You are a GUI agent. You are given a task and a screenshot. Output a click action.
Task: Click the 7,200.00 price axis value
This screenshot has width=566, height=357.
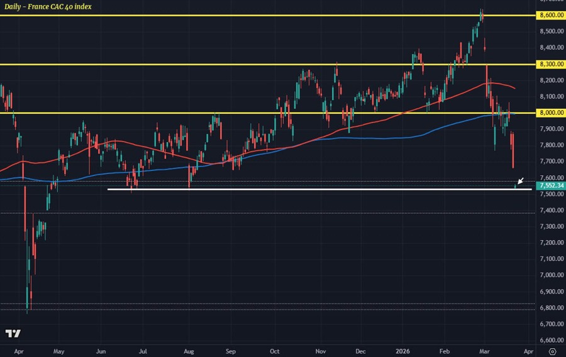(x=552, y=243)
